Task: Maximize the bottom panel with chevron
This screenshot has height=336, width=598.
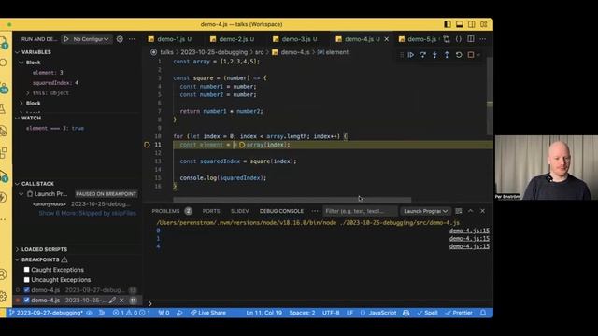Action: [471, 211]
